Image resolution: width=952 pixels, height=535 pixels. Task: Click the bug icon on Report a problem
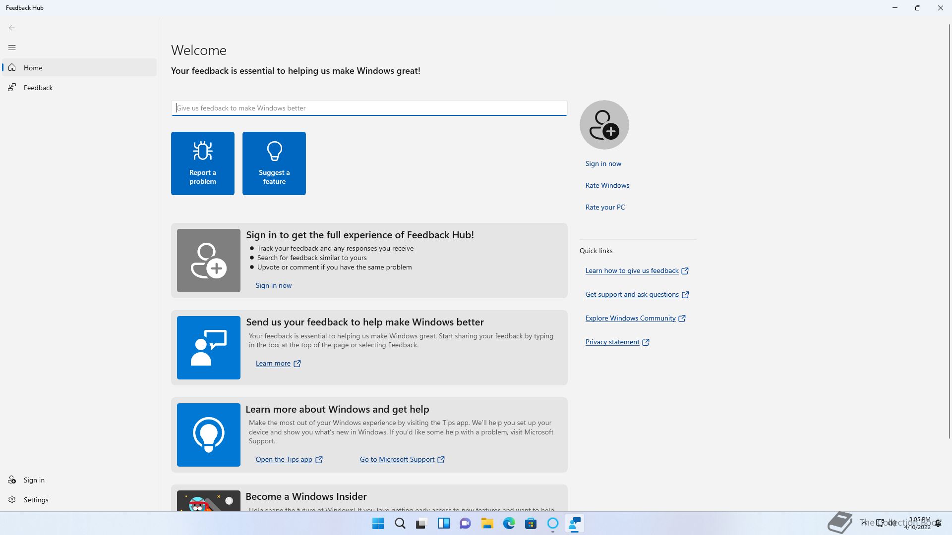(203, 151)
